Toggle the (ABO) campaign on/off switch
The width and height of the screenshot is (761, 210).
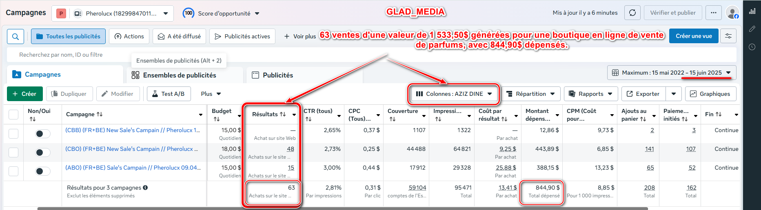pyautogui.click(x=42, y=171)
